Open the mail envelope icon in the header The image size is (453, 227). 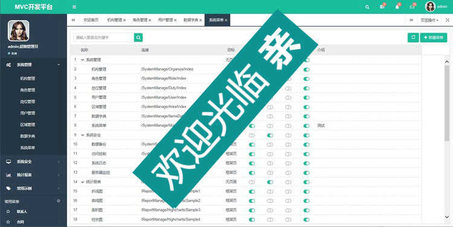(413, 7)
